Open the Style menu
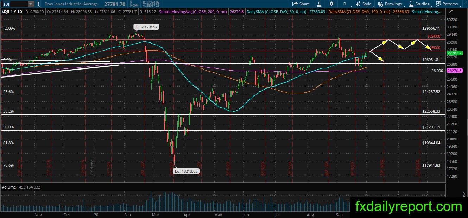The image size is (468, 218). pyautogui.click(x=363, y=4)
